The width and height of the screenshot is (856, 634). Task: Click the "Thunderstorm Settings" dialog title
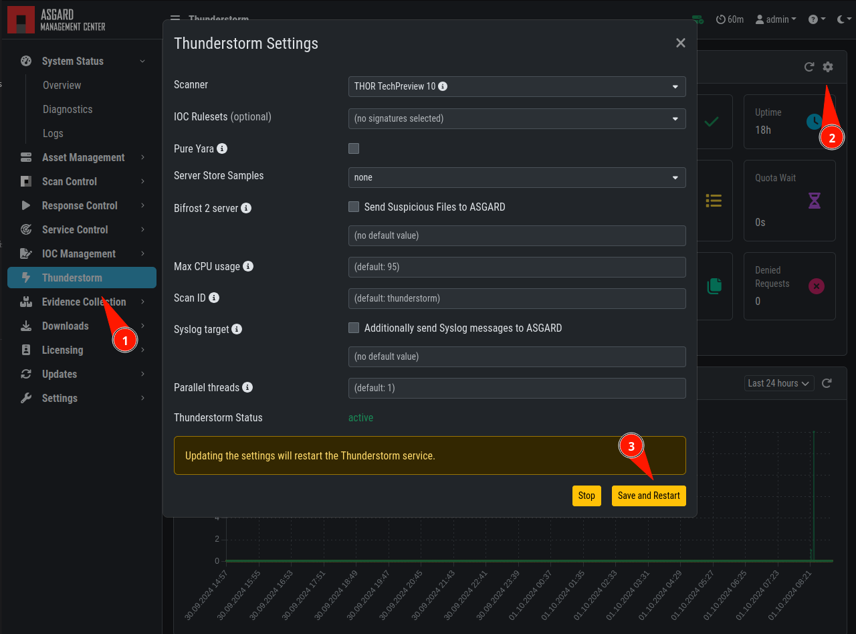pos(246,43)
